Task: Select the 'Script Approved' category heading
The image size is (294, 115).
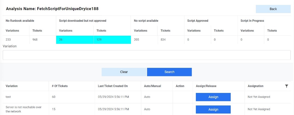Action: click(x=198, y=21)
